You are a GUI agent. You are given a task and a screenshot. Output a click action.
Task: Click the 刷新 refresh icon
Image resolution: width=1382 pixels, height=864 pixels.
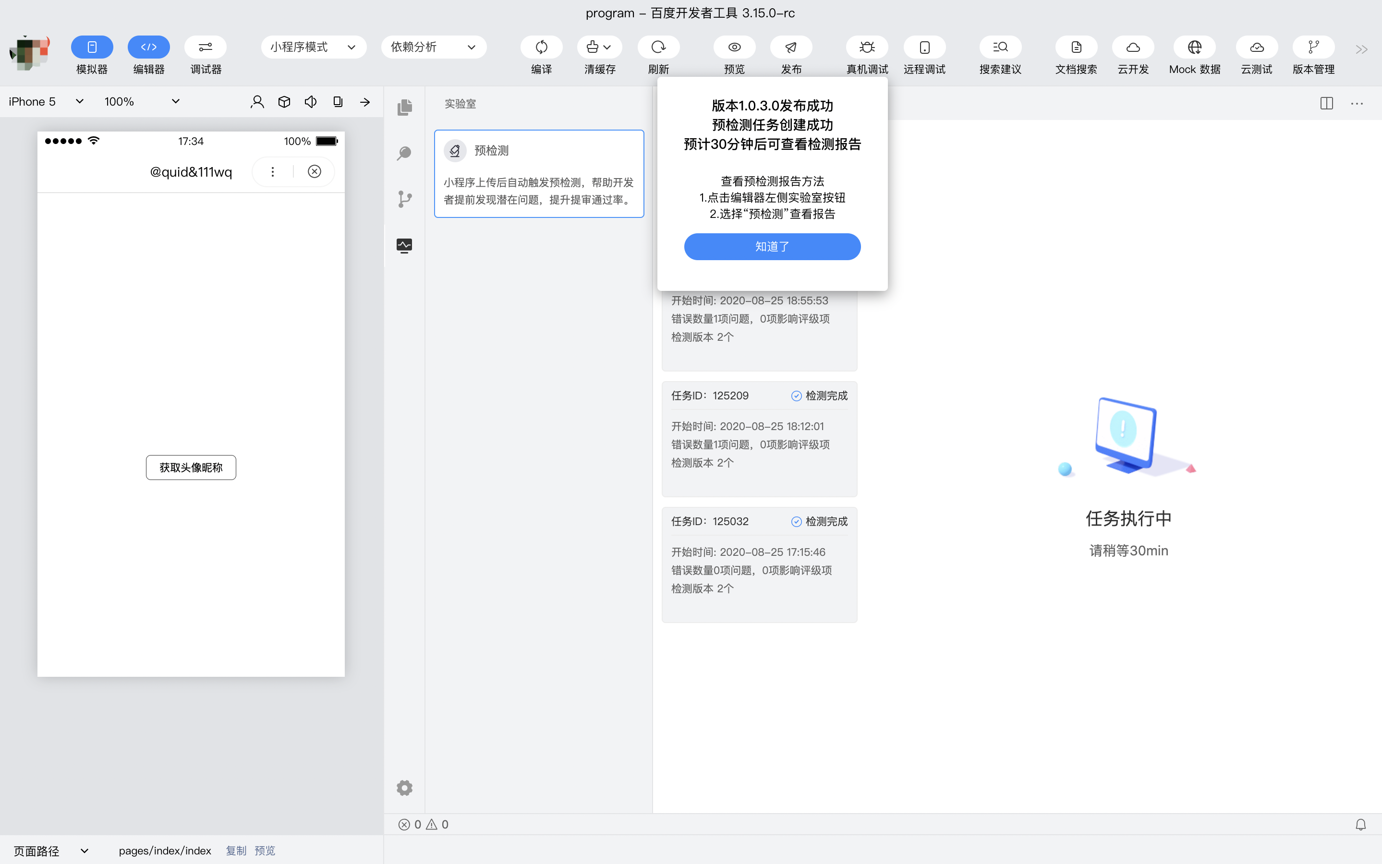pyautogui.click(x=658, y=47)
